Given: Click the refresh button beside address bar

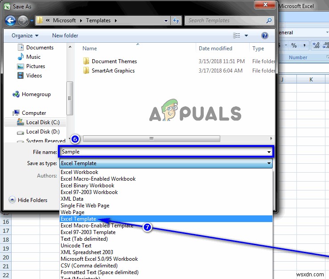Looking at the screenshot, I should point(176,20).
